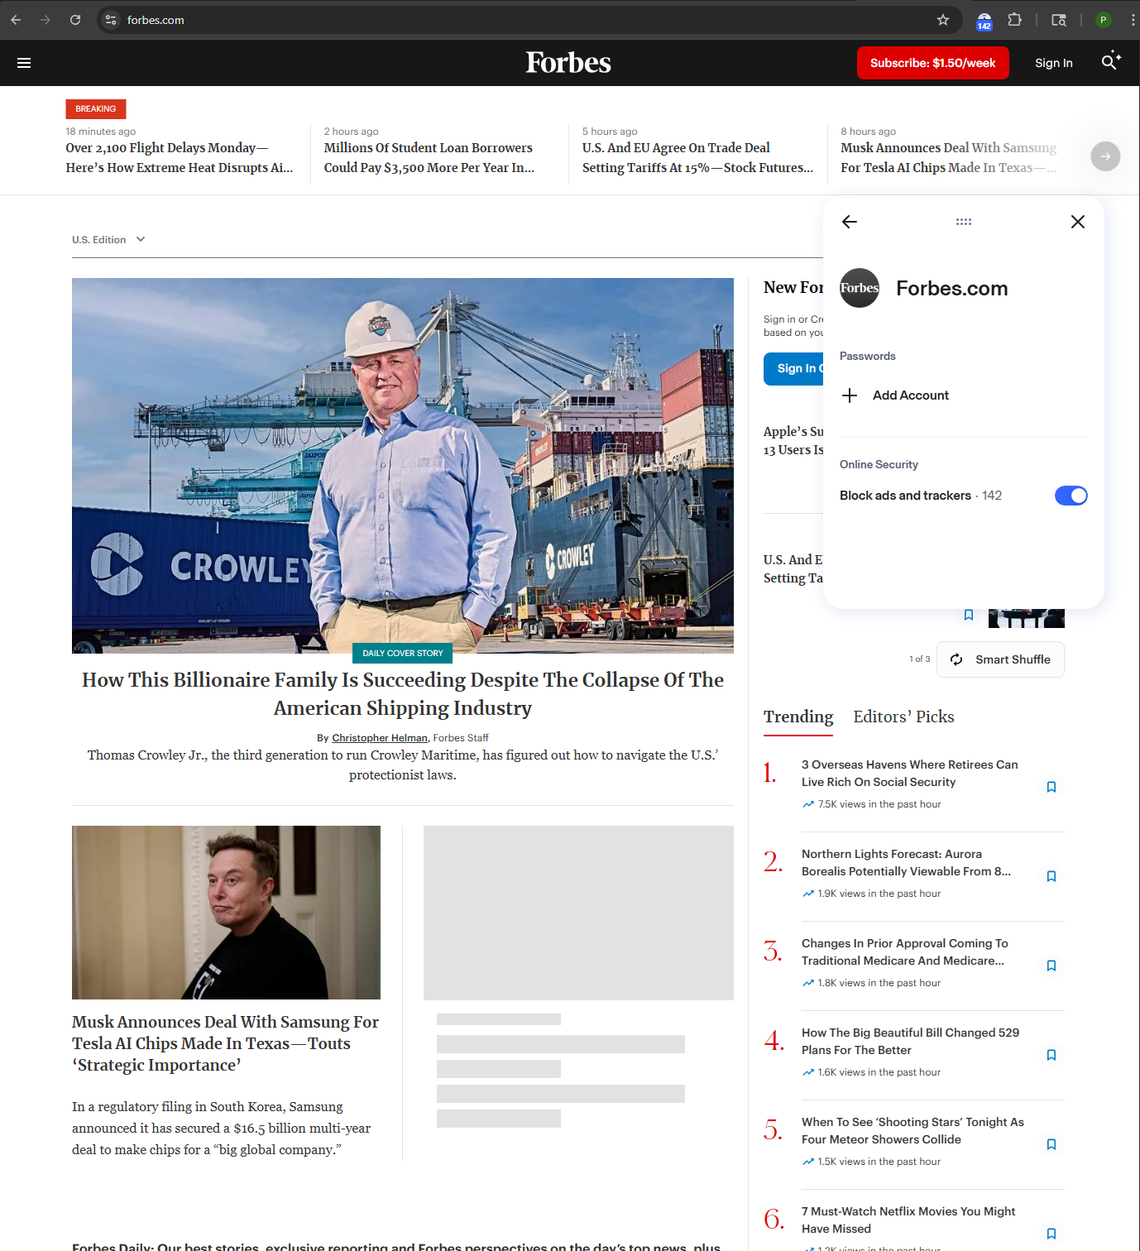Open the browser extensions puzzle icon

(1015, 20)
